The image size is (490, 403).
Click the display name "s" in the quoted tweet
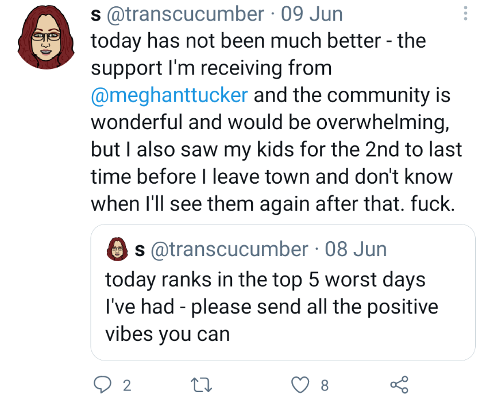tap(140, 250)
